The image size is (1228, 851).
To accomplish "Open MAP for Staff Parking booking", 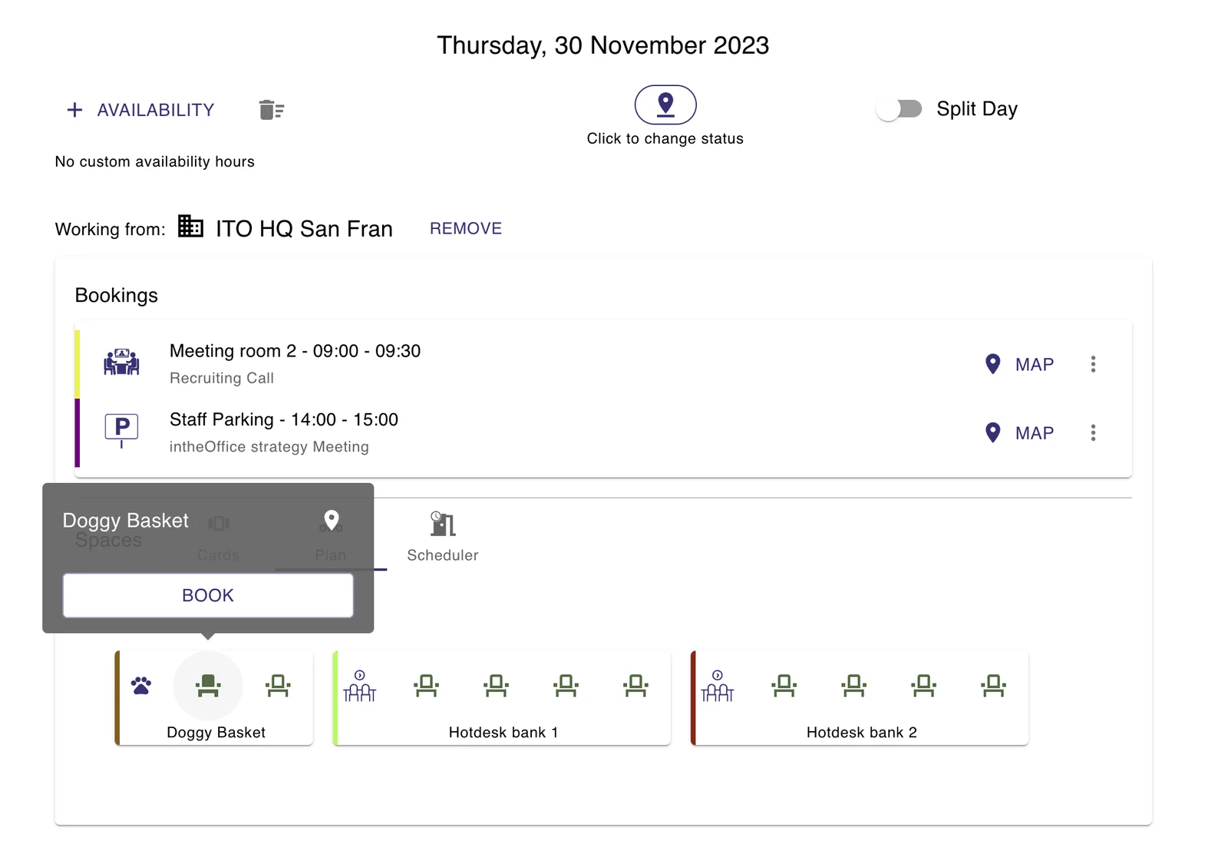I will [x=1019, y=433].
